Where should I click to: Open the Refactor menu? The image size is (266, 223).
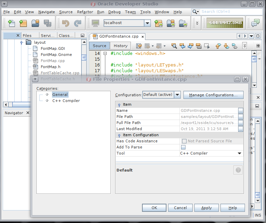85,12
